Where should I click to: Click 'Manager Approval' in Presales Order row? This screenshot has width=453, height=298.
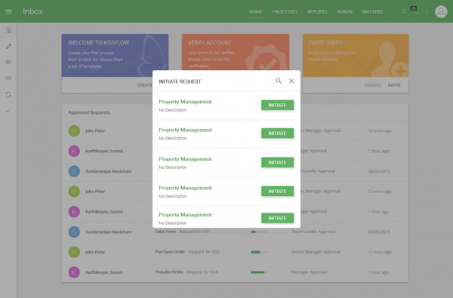(x=309, y=272)
